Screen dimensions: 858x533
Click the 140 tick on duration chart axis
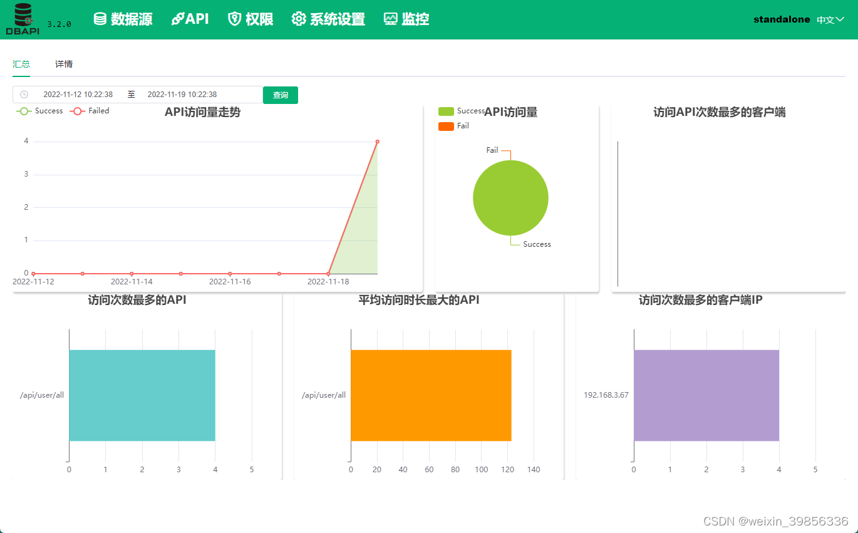pos(534,470)
